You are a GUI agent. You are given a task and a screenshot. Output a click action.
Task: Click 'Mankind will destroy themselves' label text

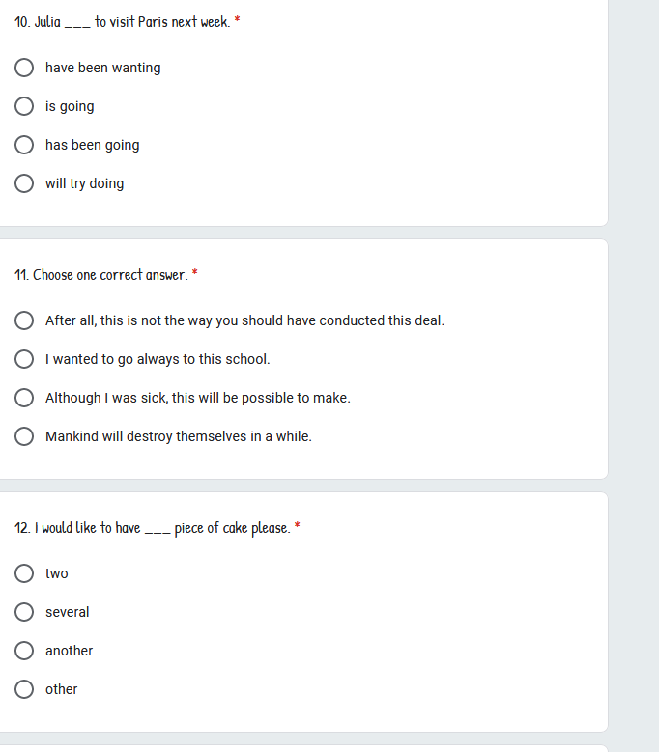pyautogui.click(x=179, y=436)
